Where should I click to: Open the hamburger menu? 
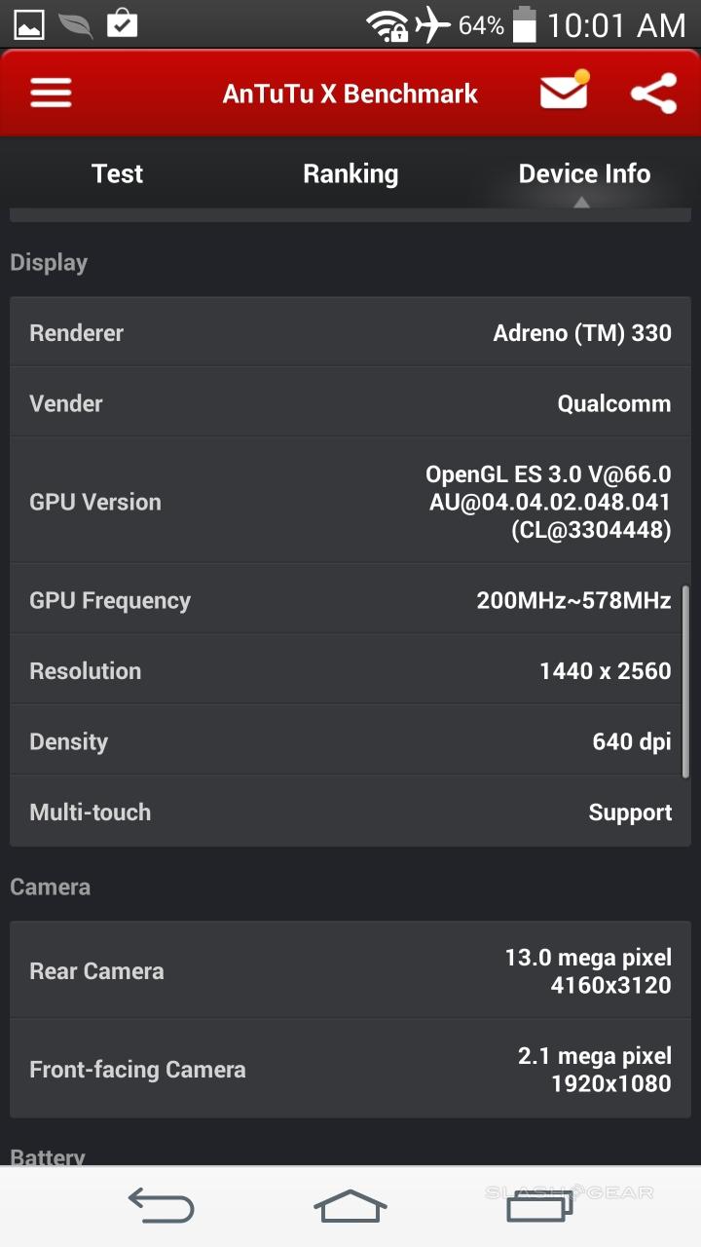51,93
